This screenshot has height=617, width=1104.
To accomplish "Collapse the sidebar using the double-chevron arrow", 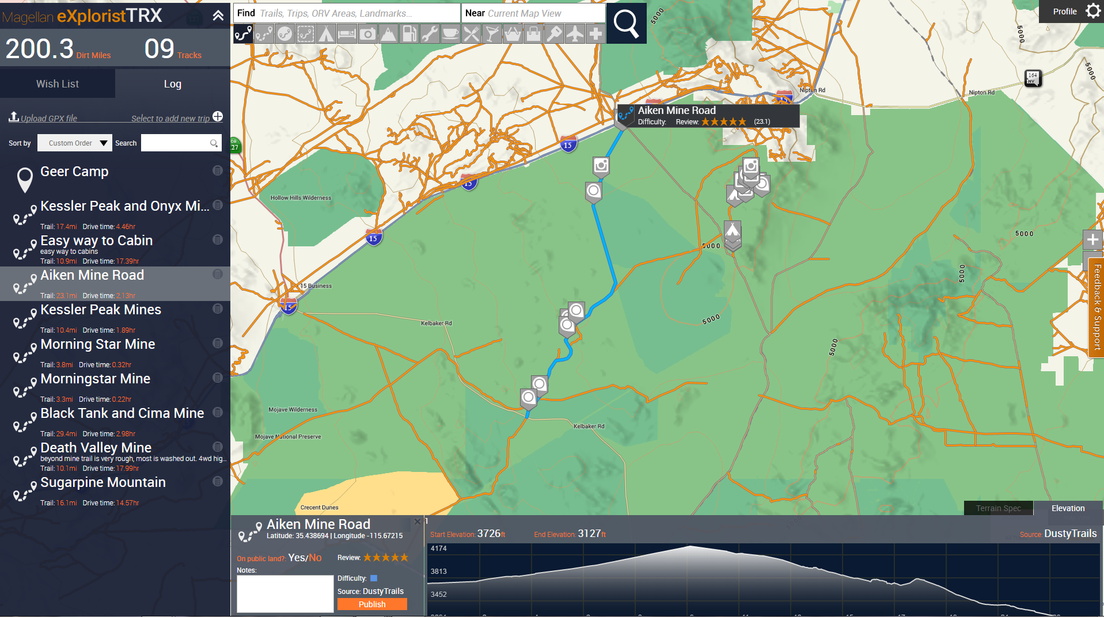I will (218, 16).
